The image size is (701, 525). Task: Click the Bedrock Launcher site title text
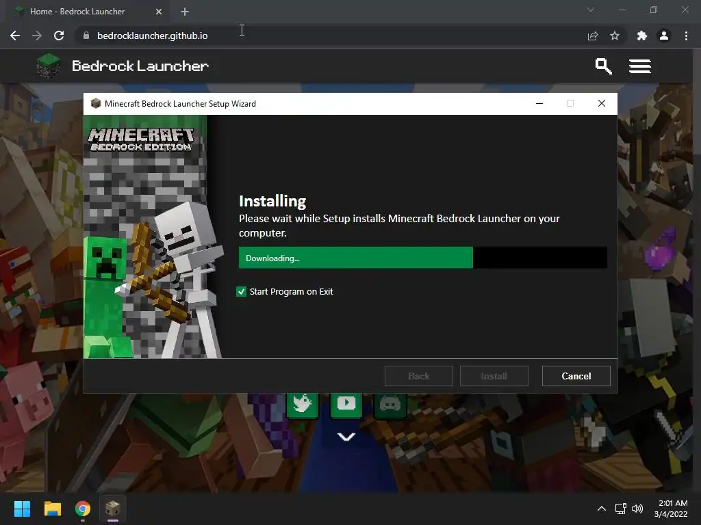(x=140, y=66)
